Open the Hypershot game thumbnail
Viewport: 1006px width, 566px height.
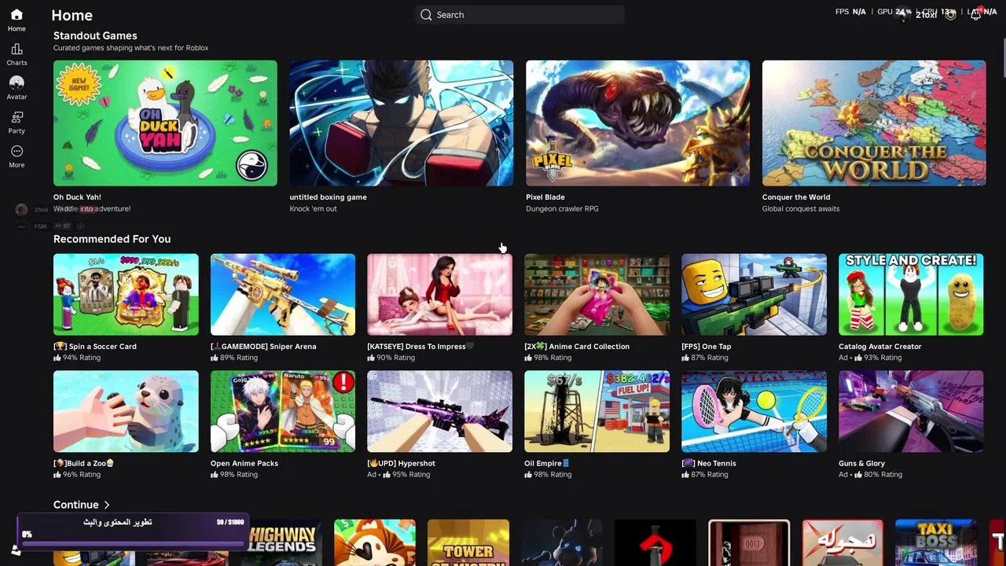pos(439,411)
